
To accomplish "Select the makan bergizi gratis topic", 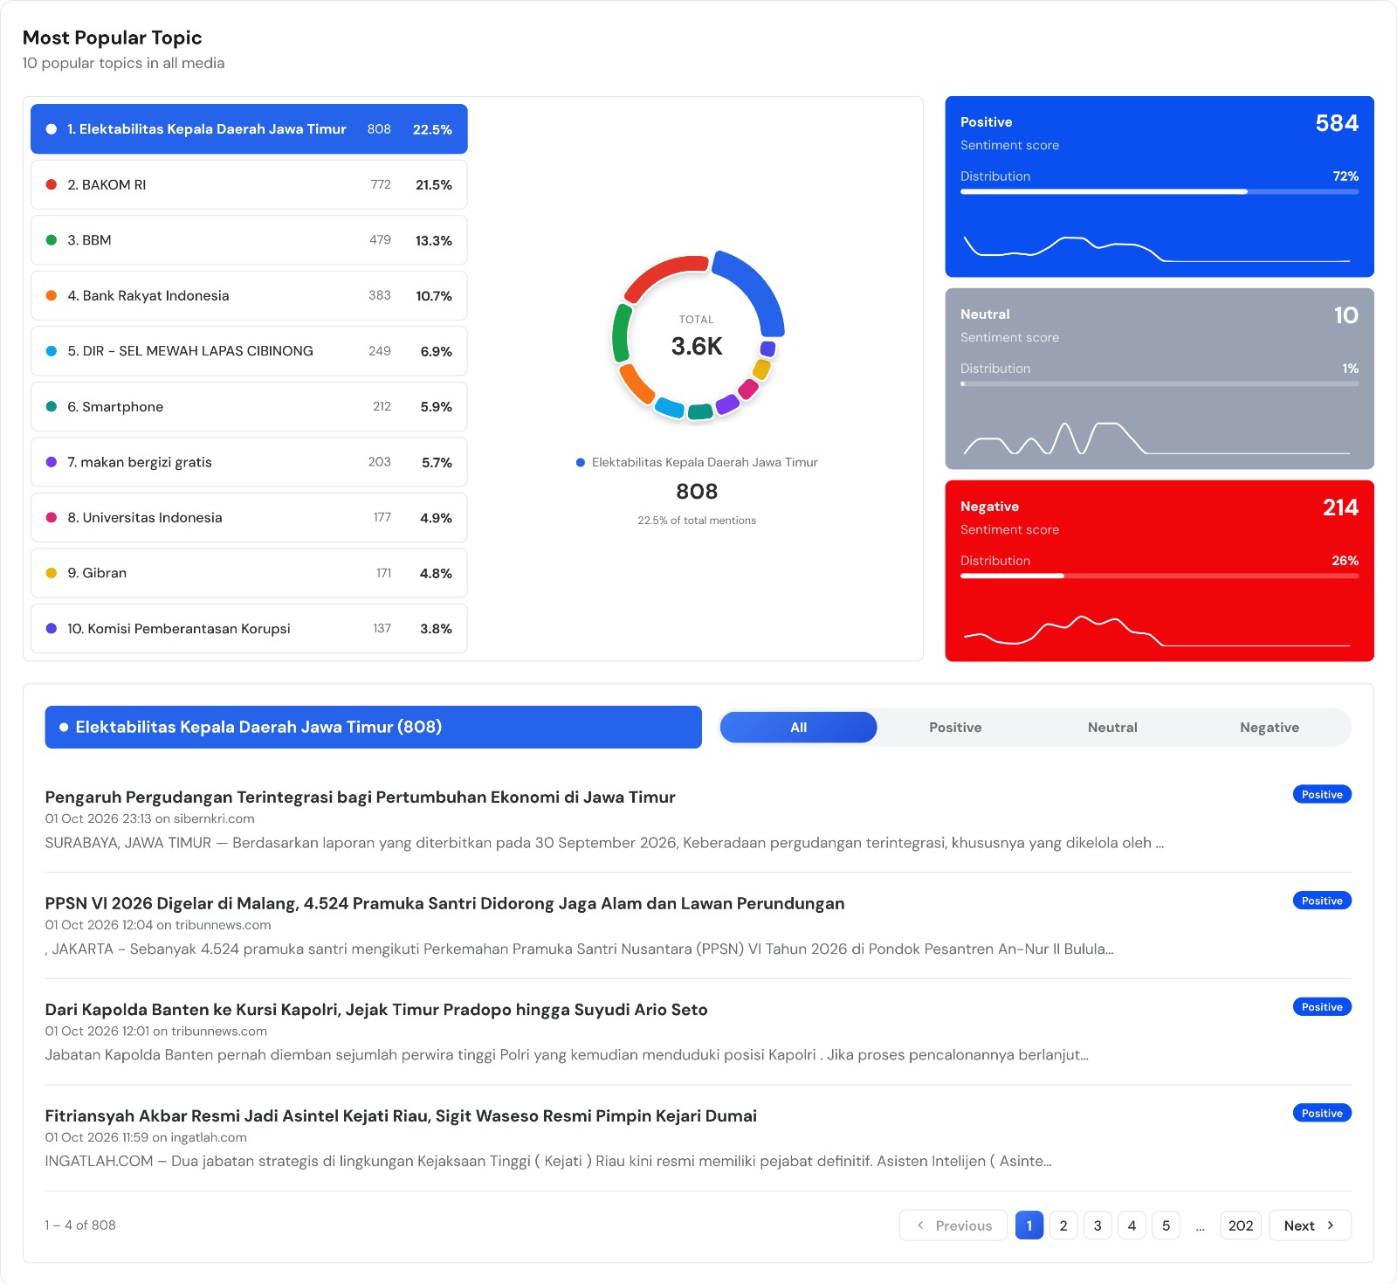I will pyautogui.click(x=249, y=462).
